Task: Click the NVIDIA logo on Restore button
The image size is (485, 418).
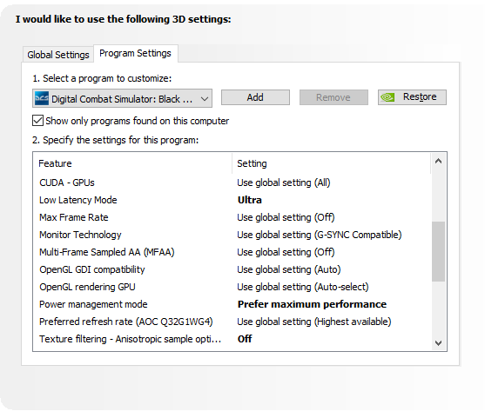Action: [387, 97]
